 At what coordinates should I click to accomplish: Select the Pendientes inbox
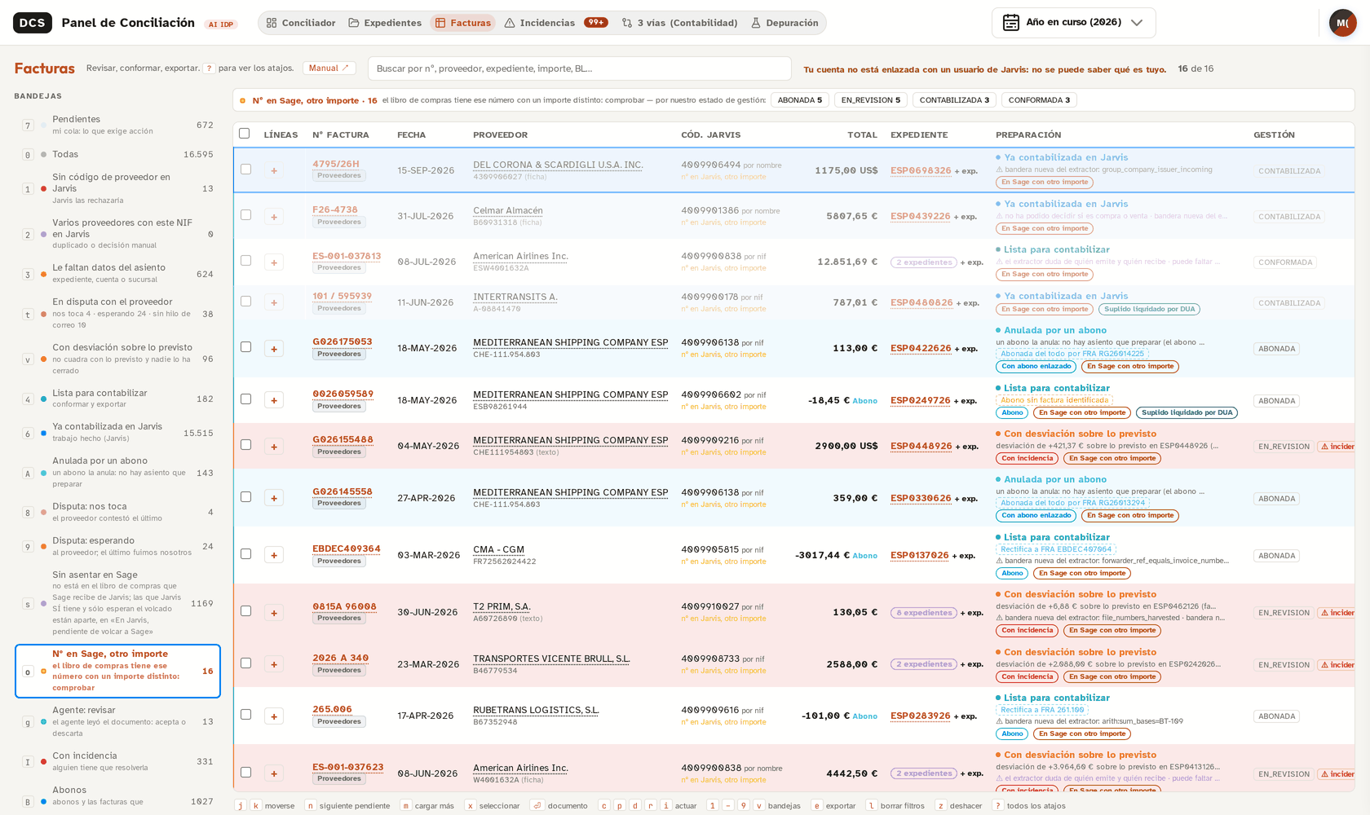117,125
